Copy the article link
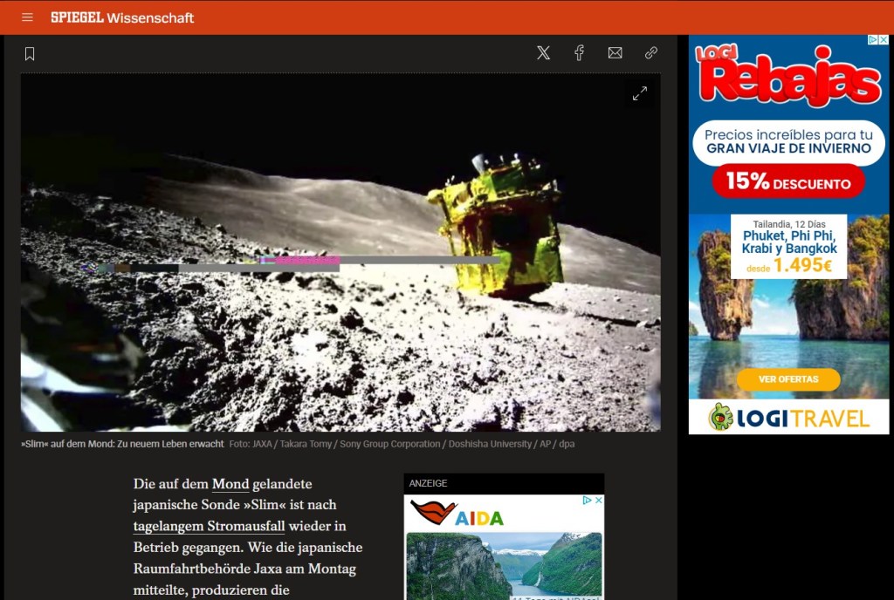This screenshot has height=600, width=894. 650,53
